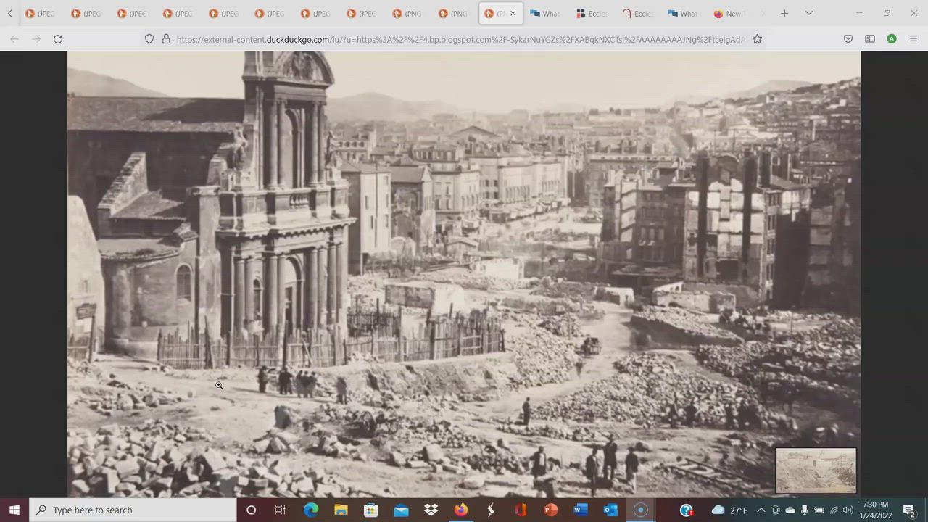Viewport: 928px width, 522px height.
Task: Expand the list all tabs dropdown
Action: click(x=809, y=13)
